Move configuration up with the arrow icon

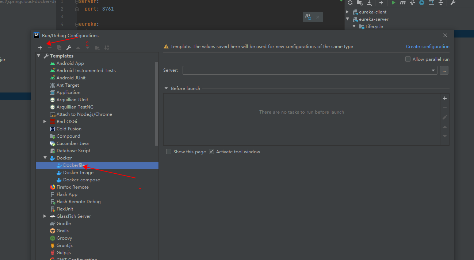pos(78,48)
